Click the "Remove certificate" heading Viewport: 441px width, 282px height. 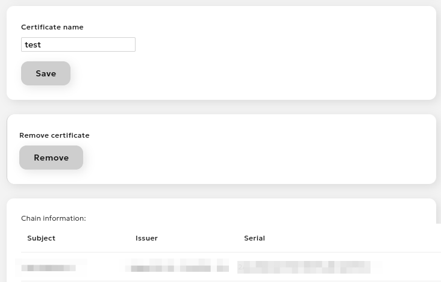(54, 135)
